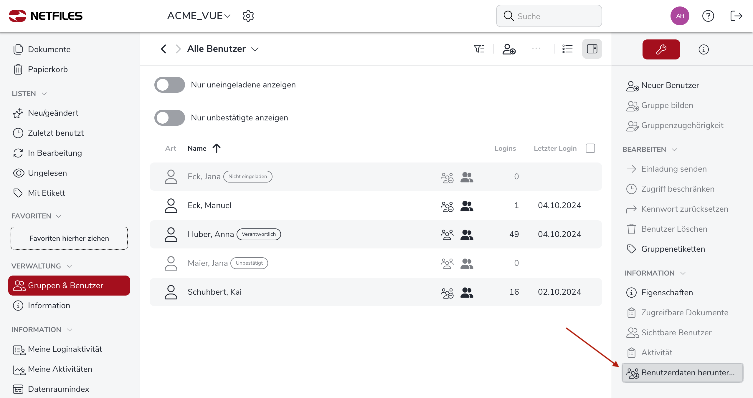Screen dimensions: 753x398
Task: Open Meine Loginaktivität in the sidebar
Action: click(x=65, y=349)
